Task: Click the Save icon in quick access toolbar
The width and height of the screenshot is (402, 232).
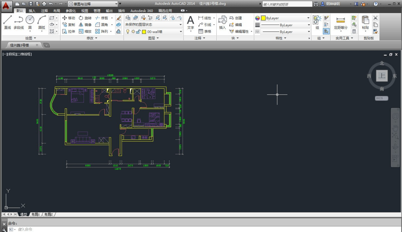Action: (x=30, y=4)
